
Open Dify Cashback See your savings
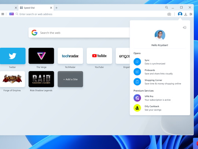160,108
